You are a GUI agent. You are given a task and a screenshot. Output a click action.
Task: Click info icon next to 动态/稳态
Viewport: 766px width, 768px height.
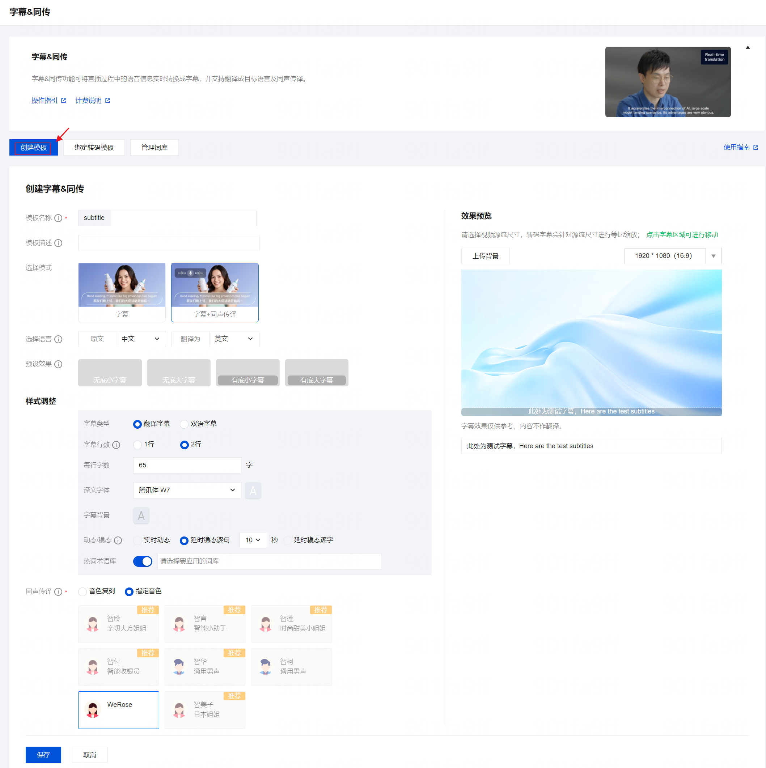(118, 540)
